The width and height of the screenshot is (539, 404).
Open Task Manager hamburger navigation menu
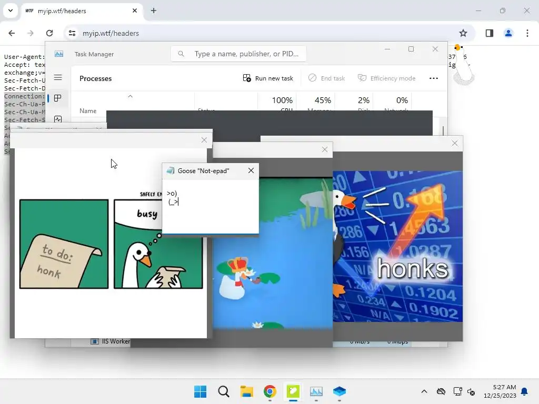pyautogui.click(x=58, y=78)
